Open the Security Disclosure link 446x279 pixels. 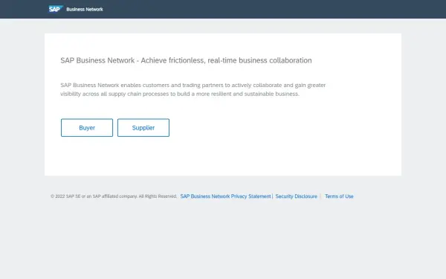(x=296, y=196)
